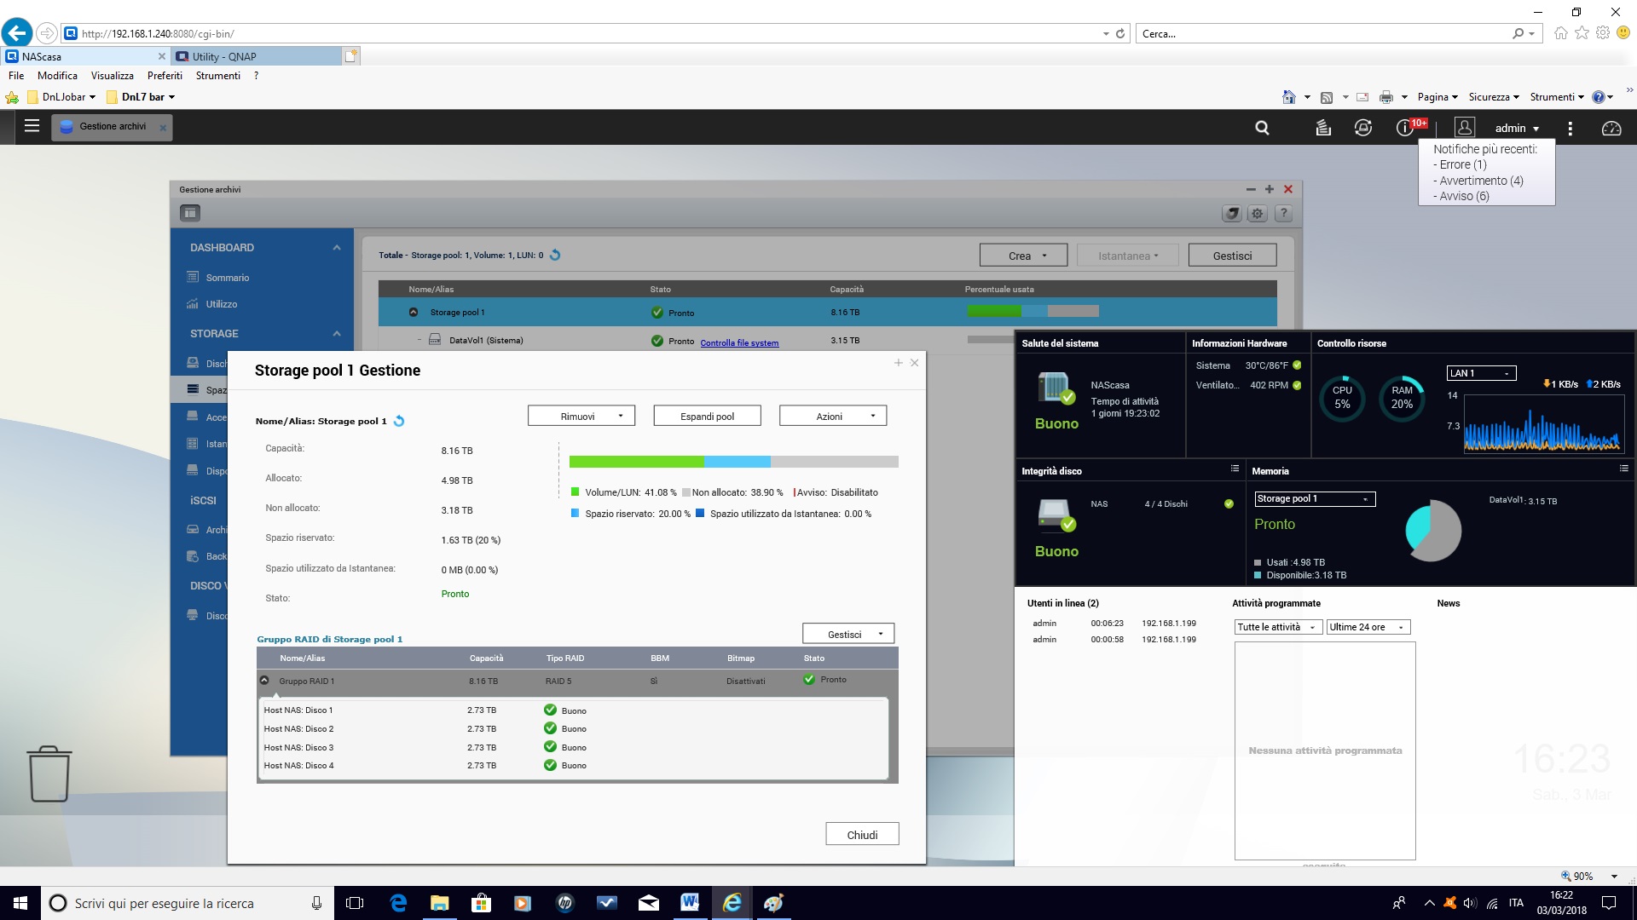Collapse the Gruppo RAID 1 row

pos(264,681)
